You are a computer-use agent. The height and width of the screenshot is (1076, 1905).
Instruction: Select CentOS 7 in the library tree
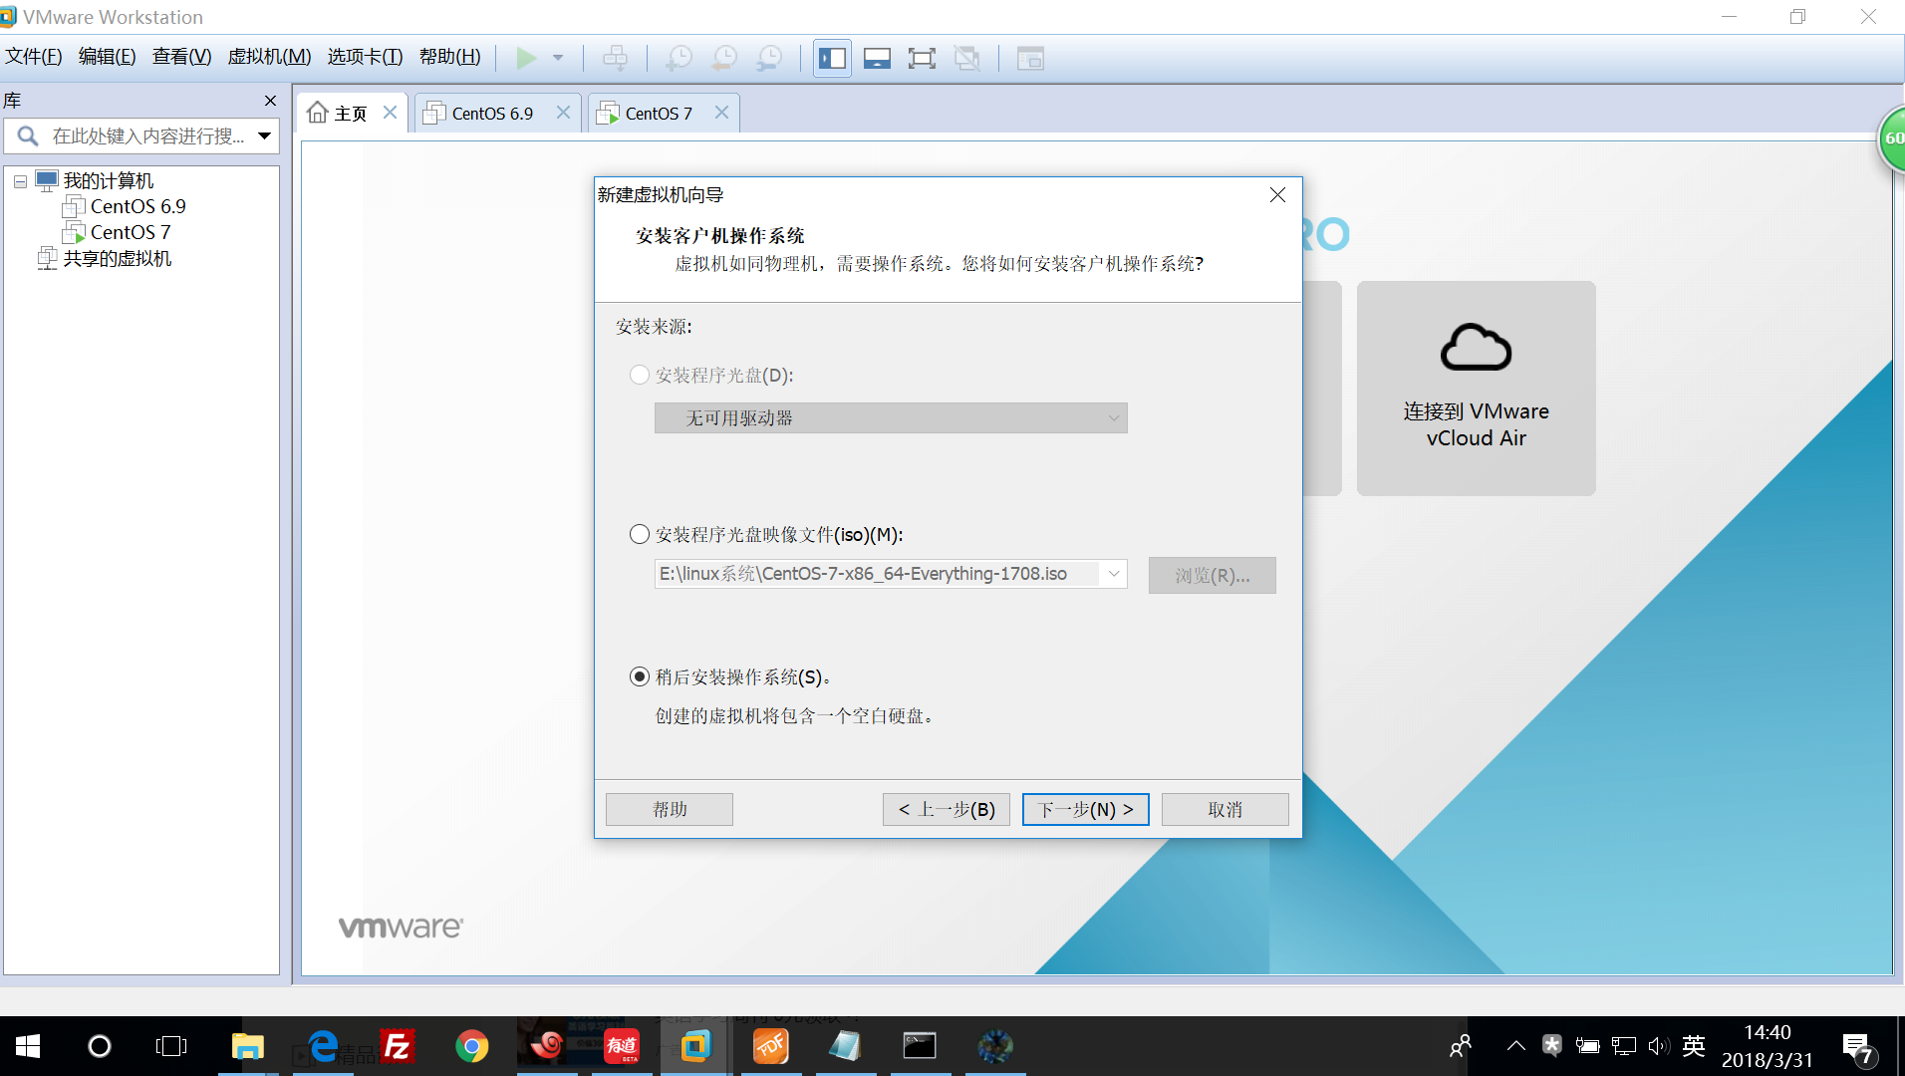[130, 232]
